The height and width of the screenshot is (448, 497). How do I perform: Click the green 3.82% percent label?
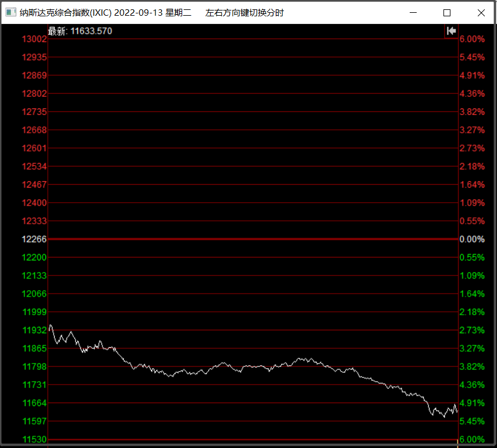click(x=472, y=366)
